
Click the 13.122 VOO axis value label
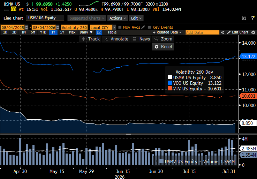click(x=248, y=57)
